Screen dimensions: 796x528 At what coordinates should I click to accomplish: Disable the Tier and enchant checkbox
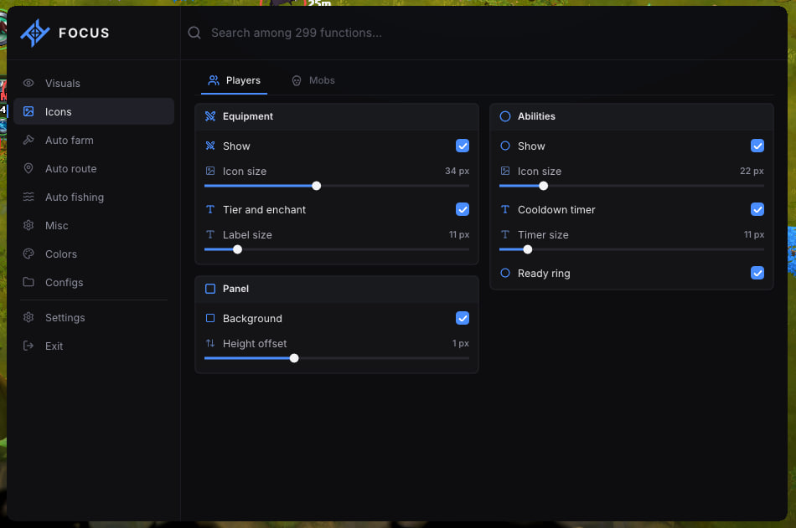pos(463,209)
